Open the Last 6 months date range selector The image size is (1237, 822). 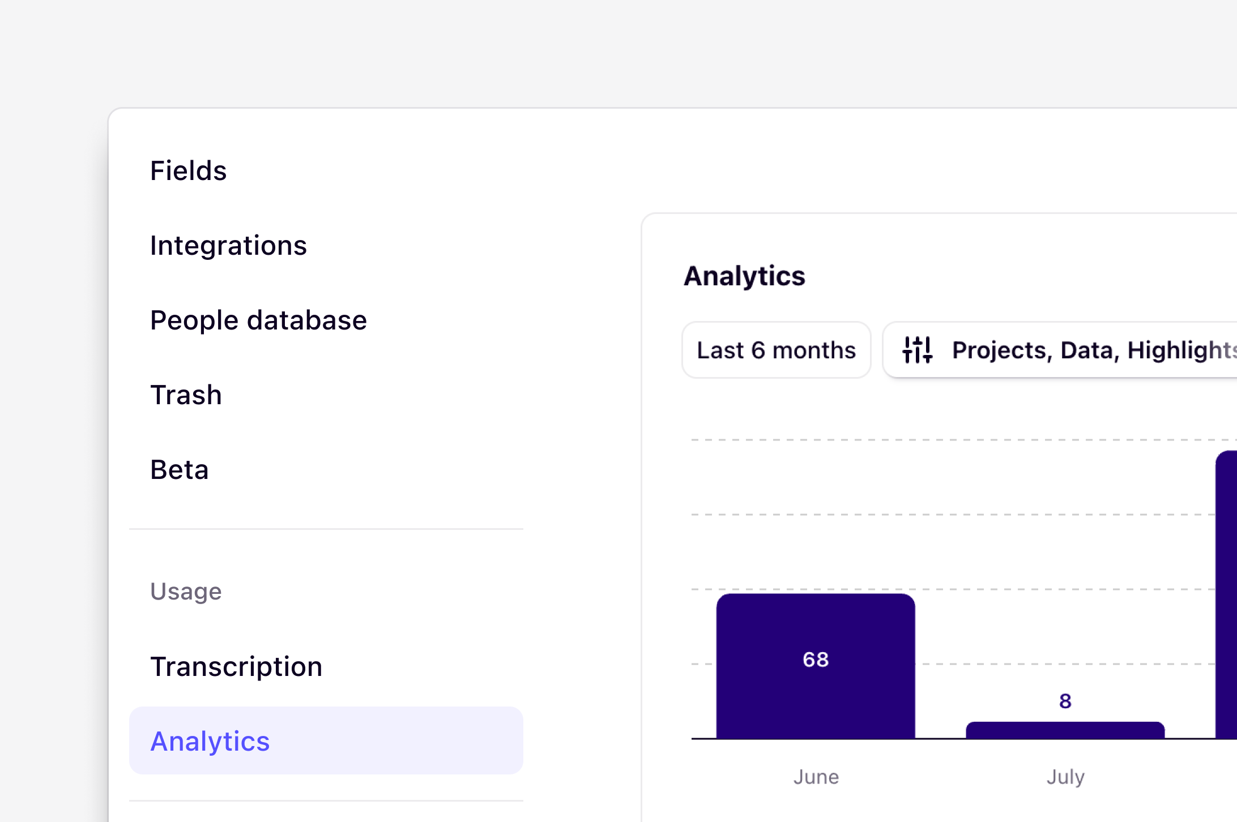[x=776, y=350]
